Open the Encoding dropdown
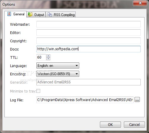The image size is (149, 133). pos(58,74)
